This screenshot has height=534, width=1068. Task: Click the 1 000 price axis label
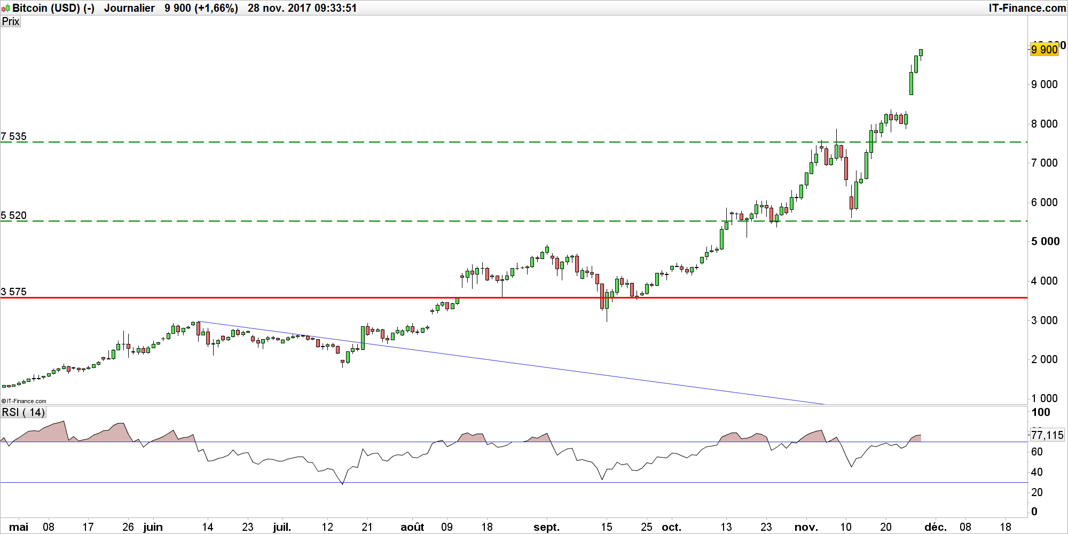[x=1044, y=398]
